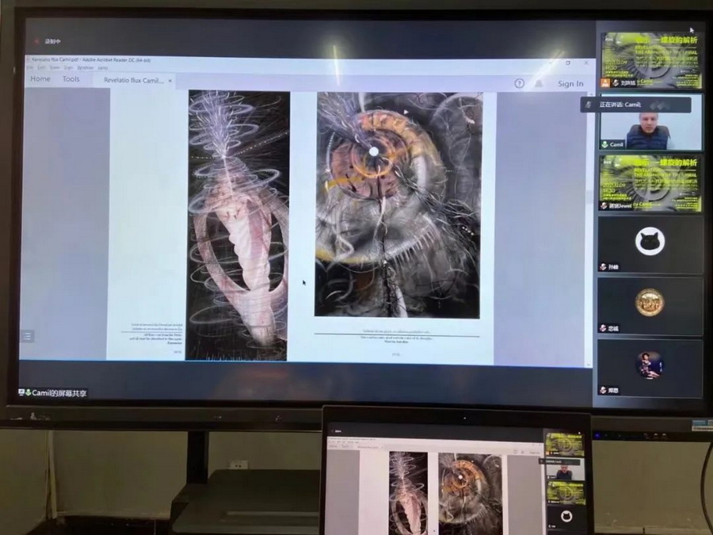Select the gold coin avatar participant tile

650,306
